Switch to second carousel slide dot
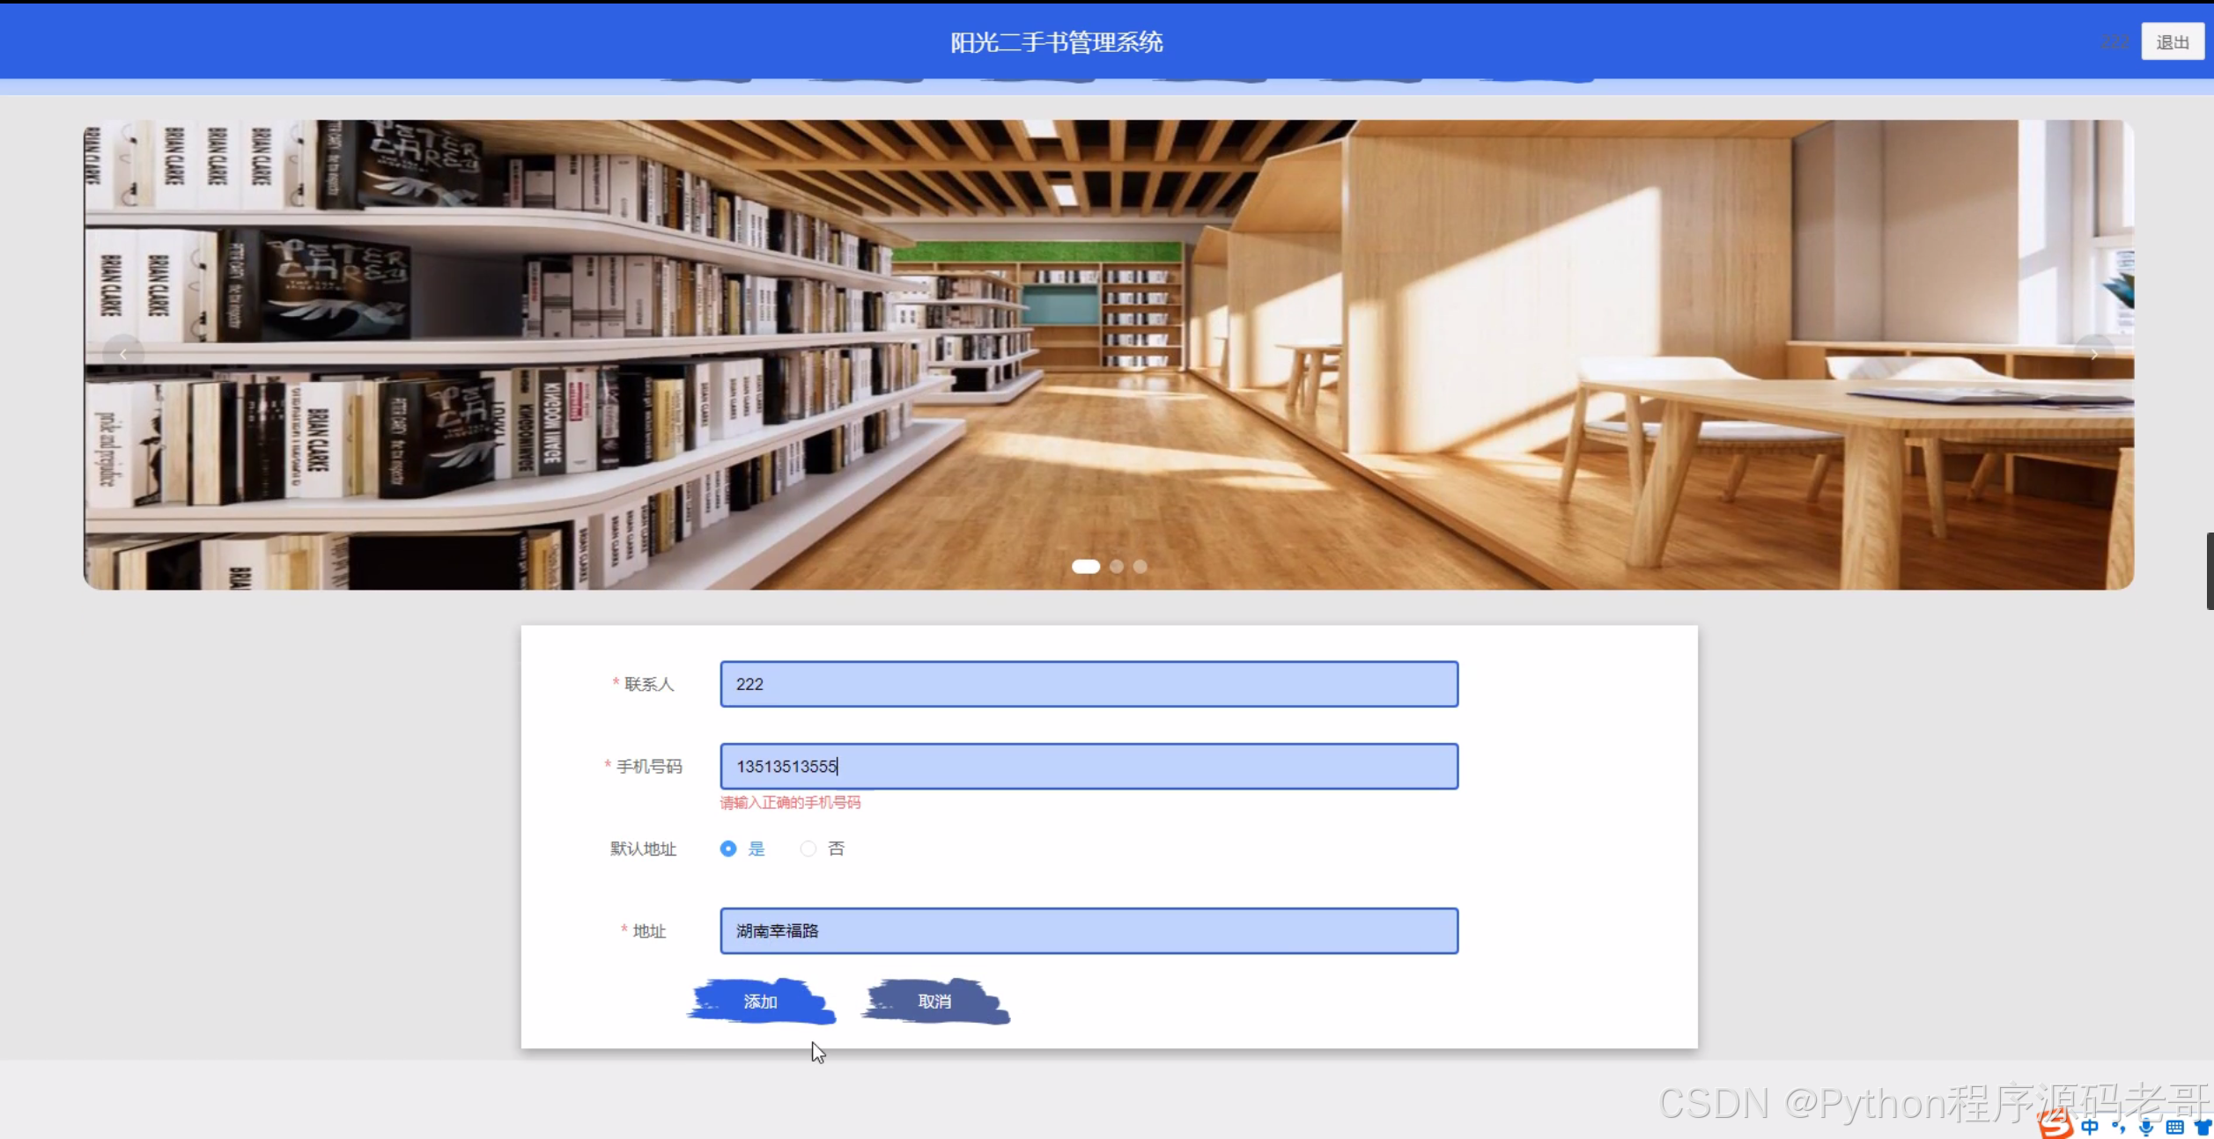The image size is (2214, 1139). click(1117, 567)
